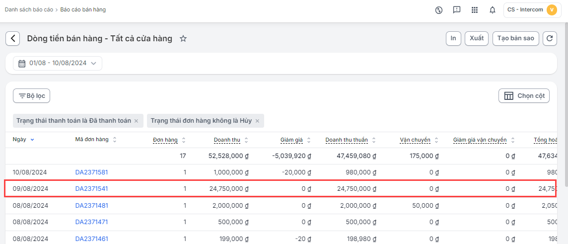Screen dimensions: 568x244
Task: Open the date range 01/08 - 10/08/2024 picker
Action: (x=58, y=63)
